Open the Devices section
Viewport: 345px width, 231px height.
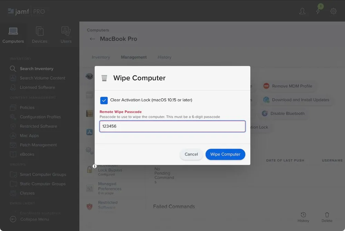point(39,34)
